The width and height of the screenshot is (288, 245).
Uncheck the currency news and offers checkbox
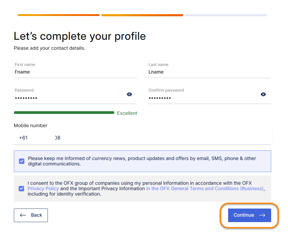click(22, 161)
